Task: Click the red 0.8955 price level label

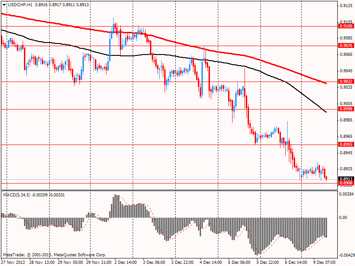Action: (x=346, y=145)
